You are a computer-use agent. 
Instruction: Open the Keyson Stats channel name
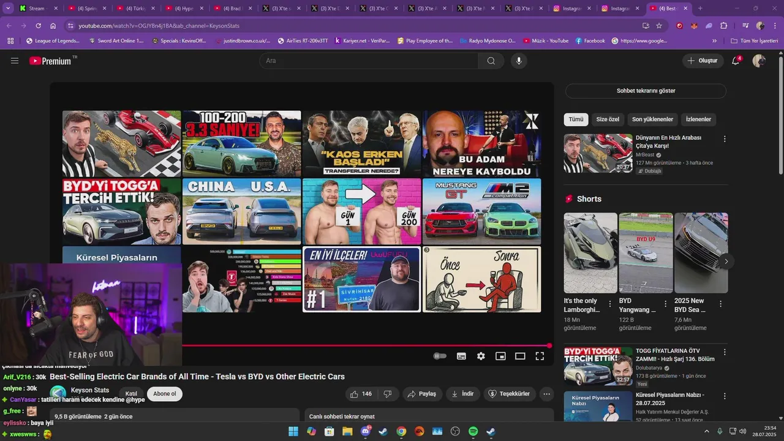(x=90, y=390)
